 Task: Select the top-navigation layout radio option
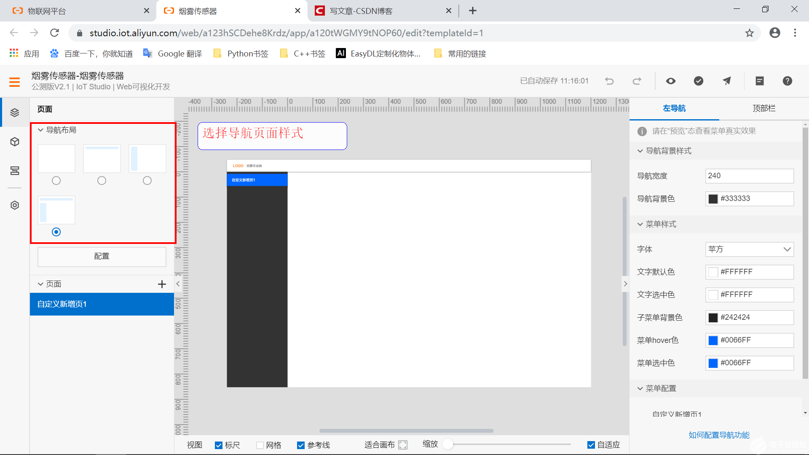(102, 180)
